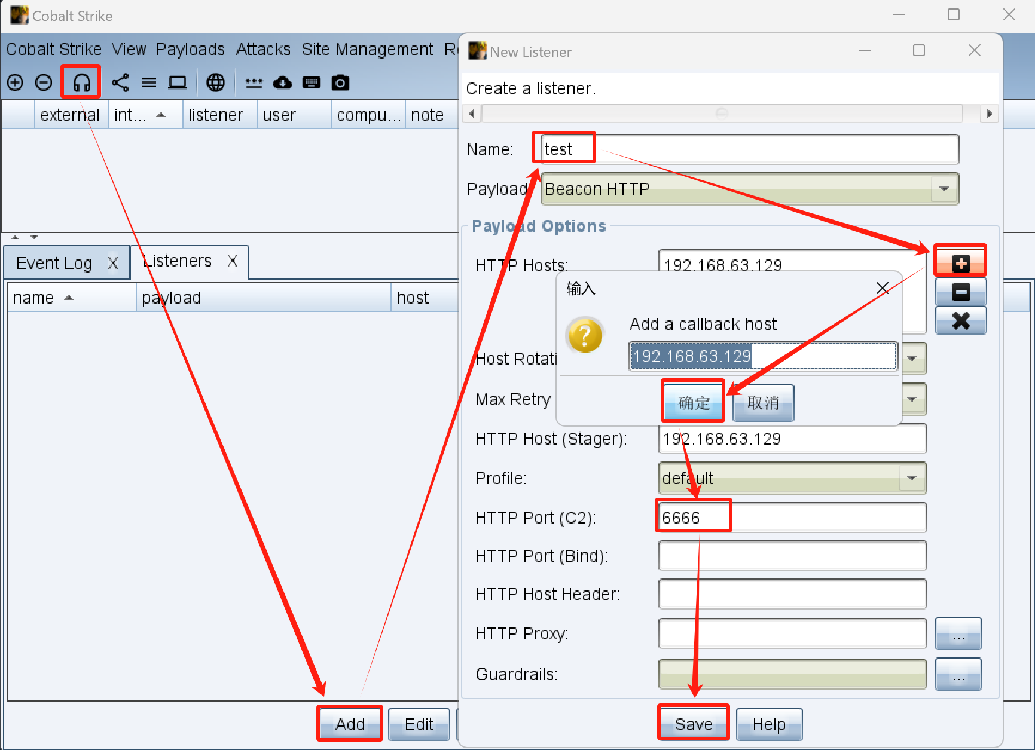
Task: Clear HTTP hosts with X button
Action: 960,321
